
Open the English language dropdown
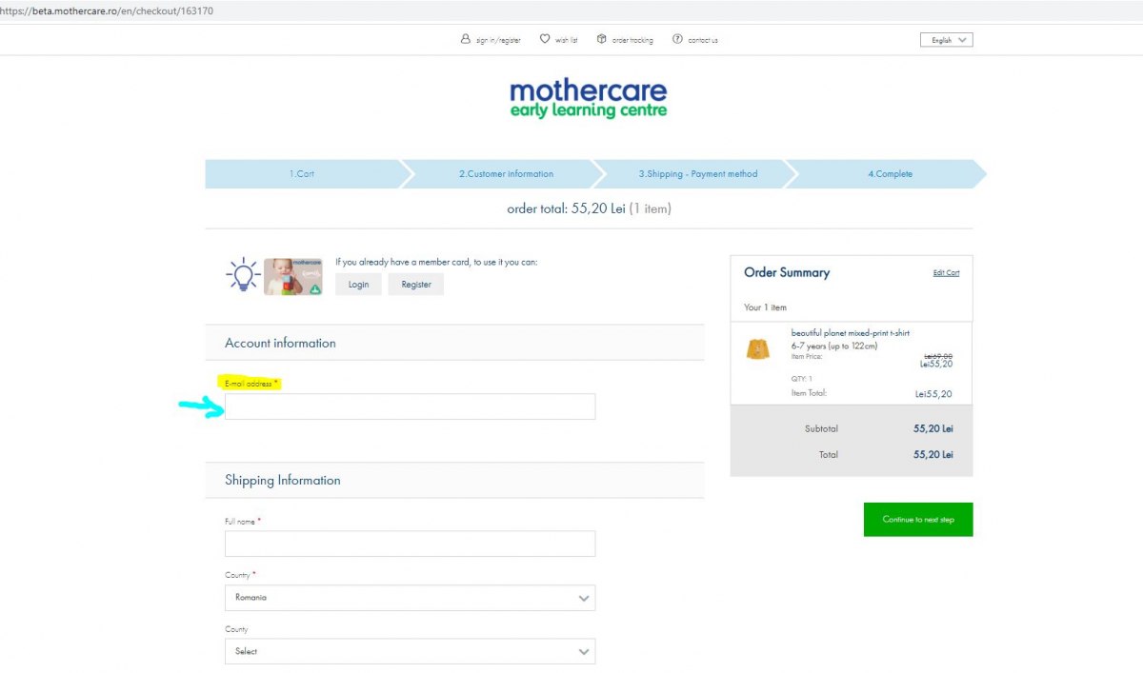pyautogui.click(x=946, y=40)
